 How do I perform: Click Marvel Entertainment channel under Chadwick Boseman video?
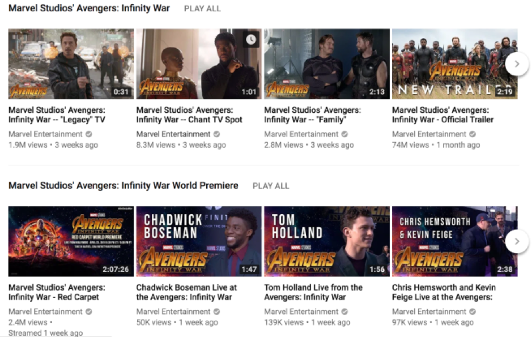click(x=173, y=312)
